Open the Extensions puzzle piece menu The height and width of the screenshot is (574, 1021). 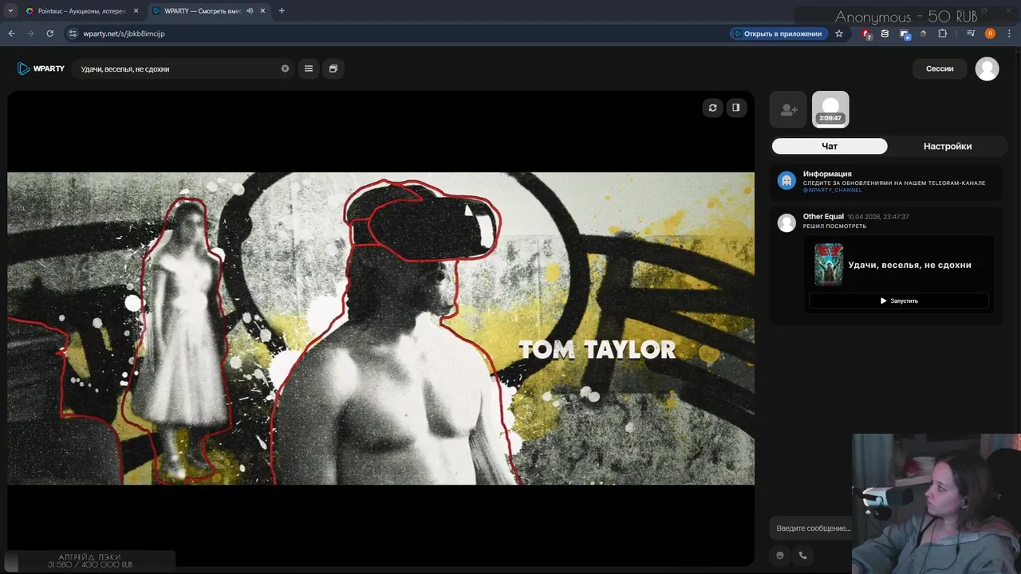click(942, 33)
